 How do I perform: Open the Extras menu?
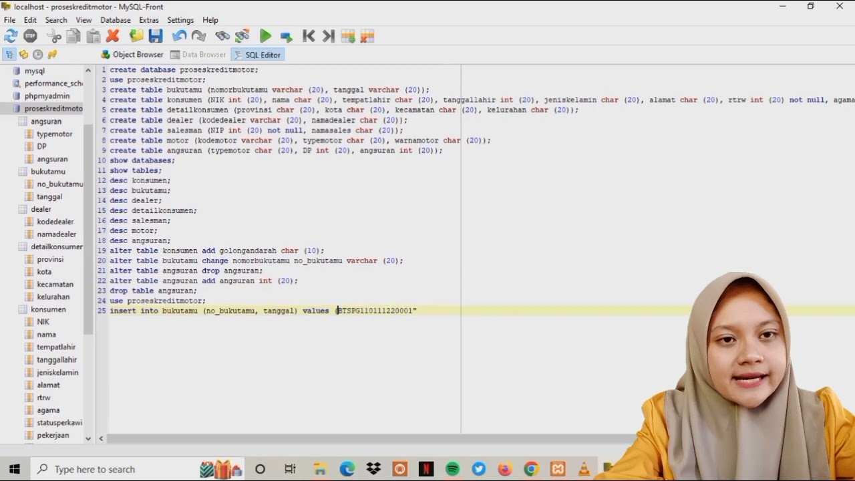[x=149, y=20]
